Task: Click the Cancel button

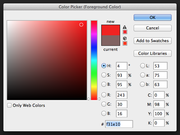Action: (153, 28)
